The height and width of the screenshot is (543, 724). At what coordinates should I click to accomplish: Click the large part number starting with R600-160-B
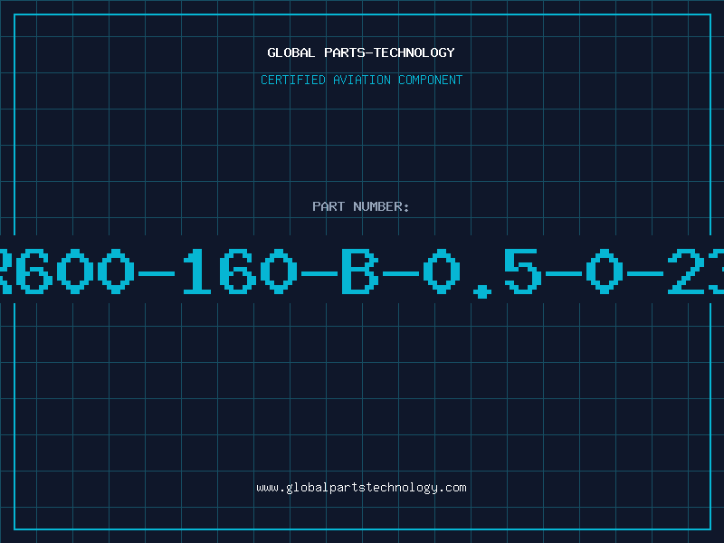click(x=362, y=272)
